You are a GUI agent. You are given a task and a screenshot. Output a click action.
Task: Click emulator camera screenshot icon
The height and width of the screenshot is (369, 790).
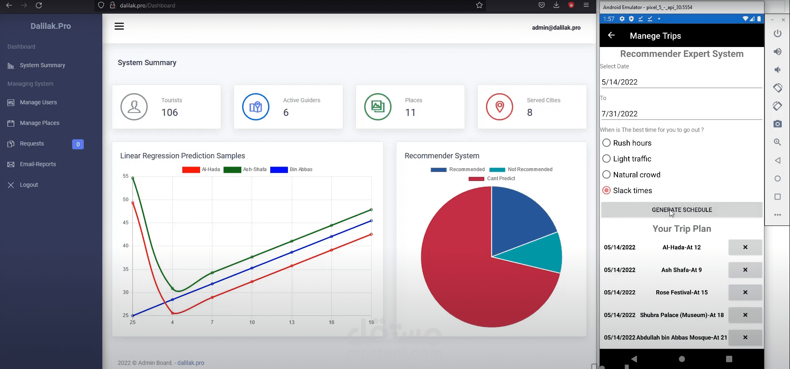click(x=778, y=124)
